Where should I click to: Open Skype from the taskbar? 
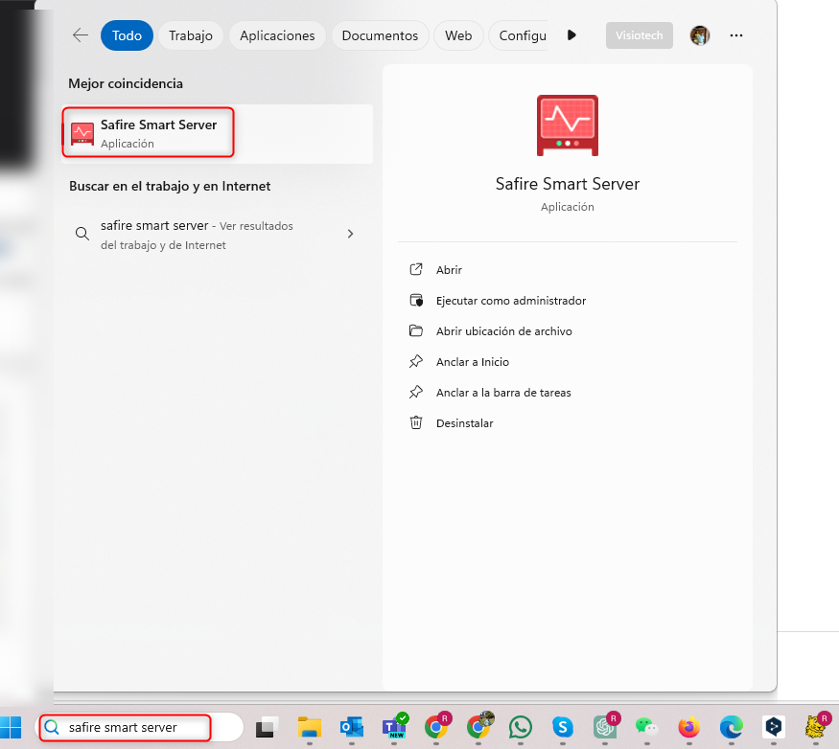click(562, 727)
